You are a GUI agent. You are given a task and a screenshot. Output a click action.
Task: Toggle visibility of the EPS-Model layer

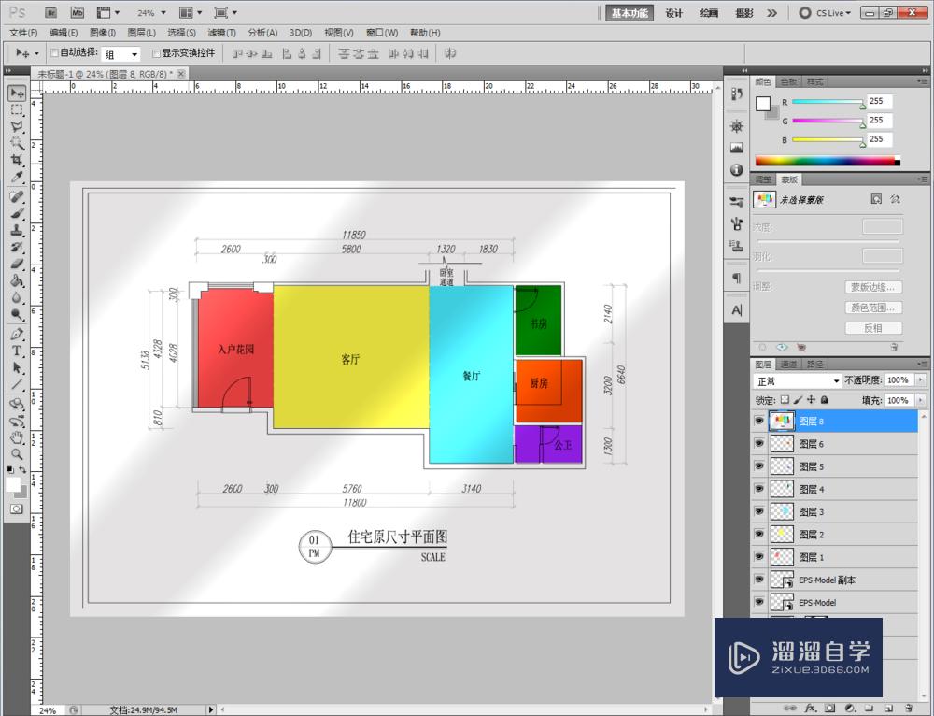pyautogui.click(x=759, y=602)
